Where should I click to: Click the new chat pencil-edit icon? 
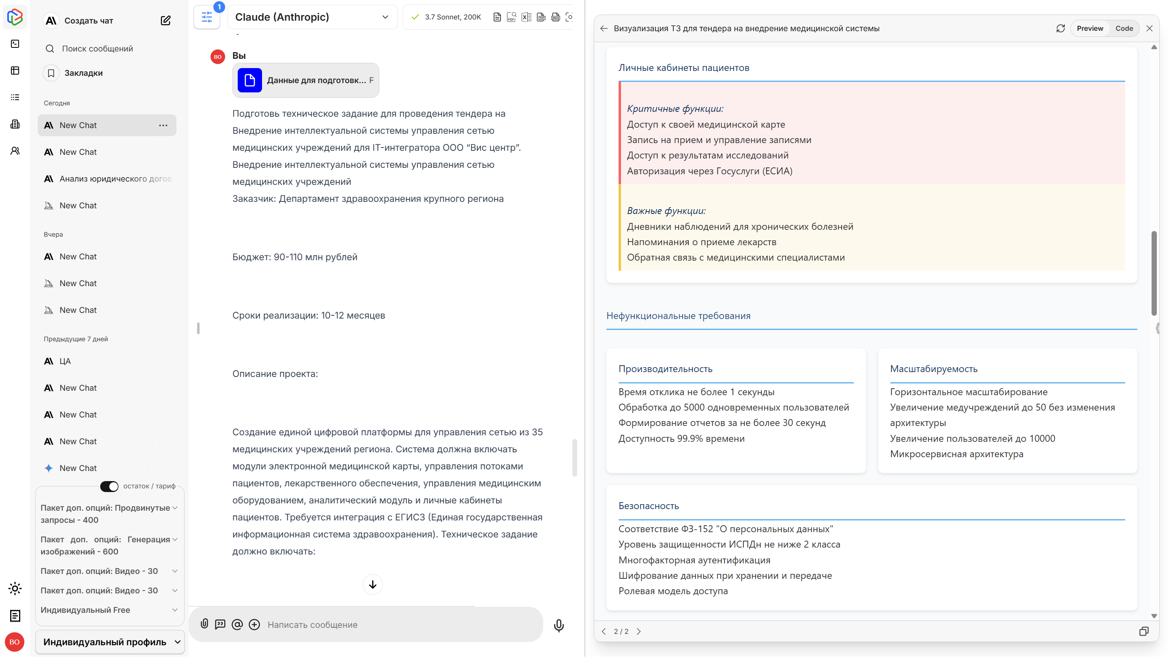pyautogui.click(x=165, y=20)
